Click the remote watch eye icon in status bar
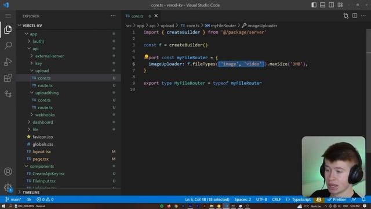Screen dimensions: 371x209 [x=29, y=200]
